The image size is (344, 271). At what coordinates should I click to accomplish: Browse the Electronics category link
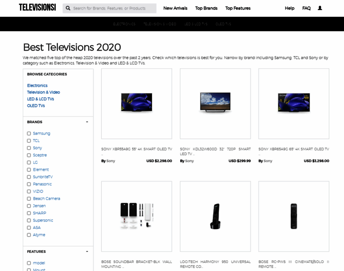(x=37, y=85)
